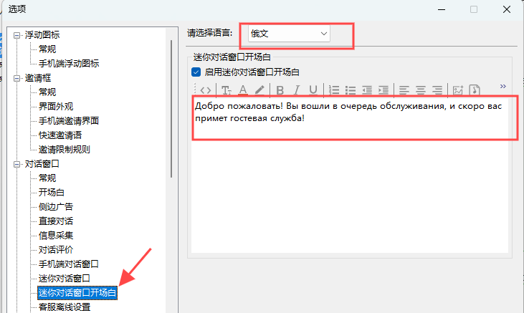524x313 pixels.
Task: Select 开场白 in the options tree
Action: tap(52, 193)
